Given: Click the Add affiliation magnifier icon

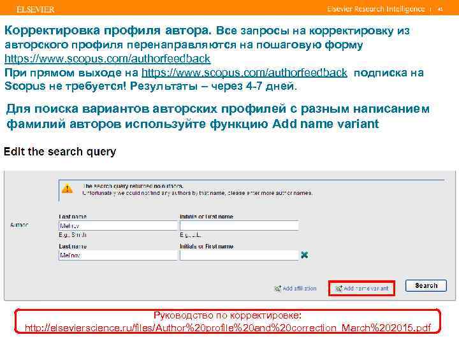Looking at the screenshot, I should pos(277,289).
